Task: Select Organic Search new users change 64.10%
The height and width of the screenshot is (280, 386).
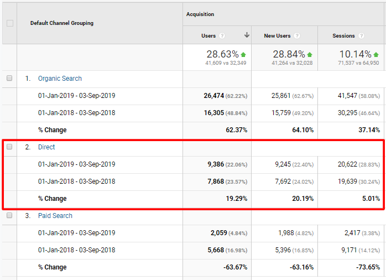Action: click(x=303, y=130)
